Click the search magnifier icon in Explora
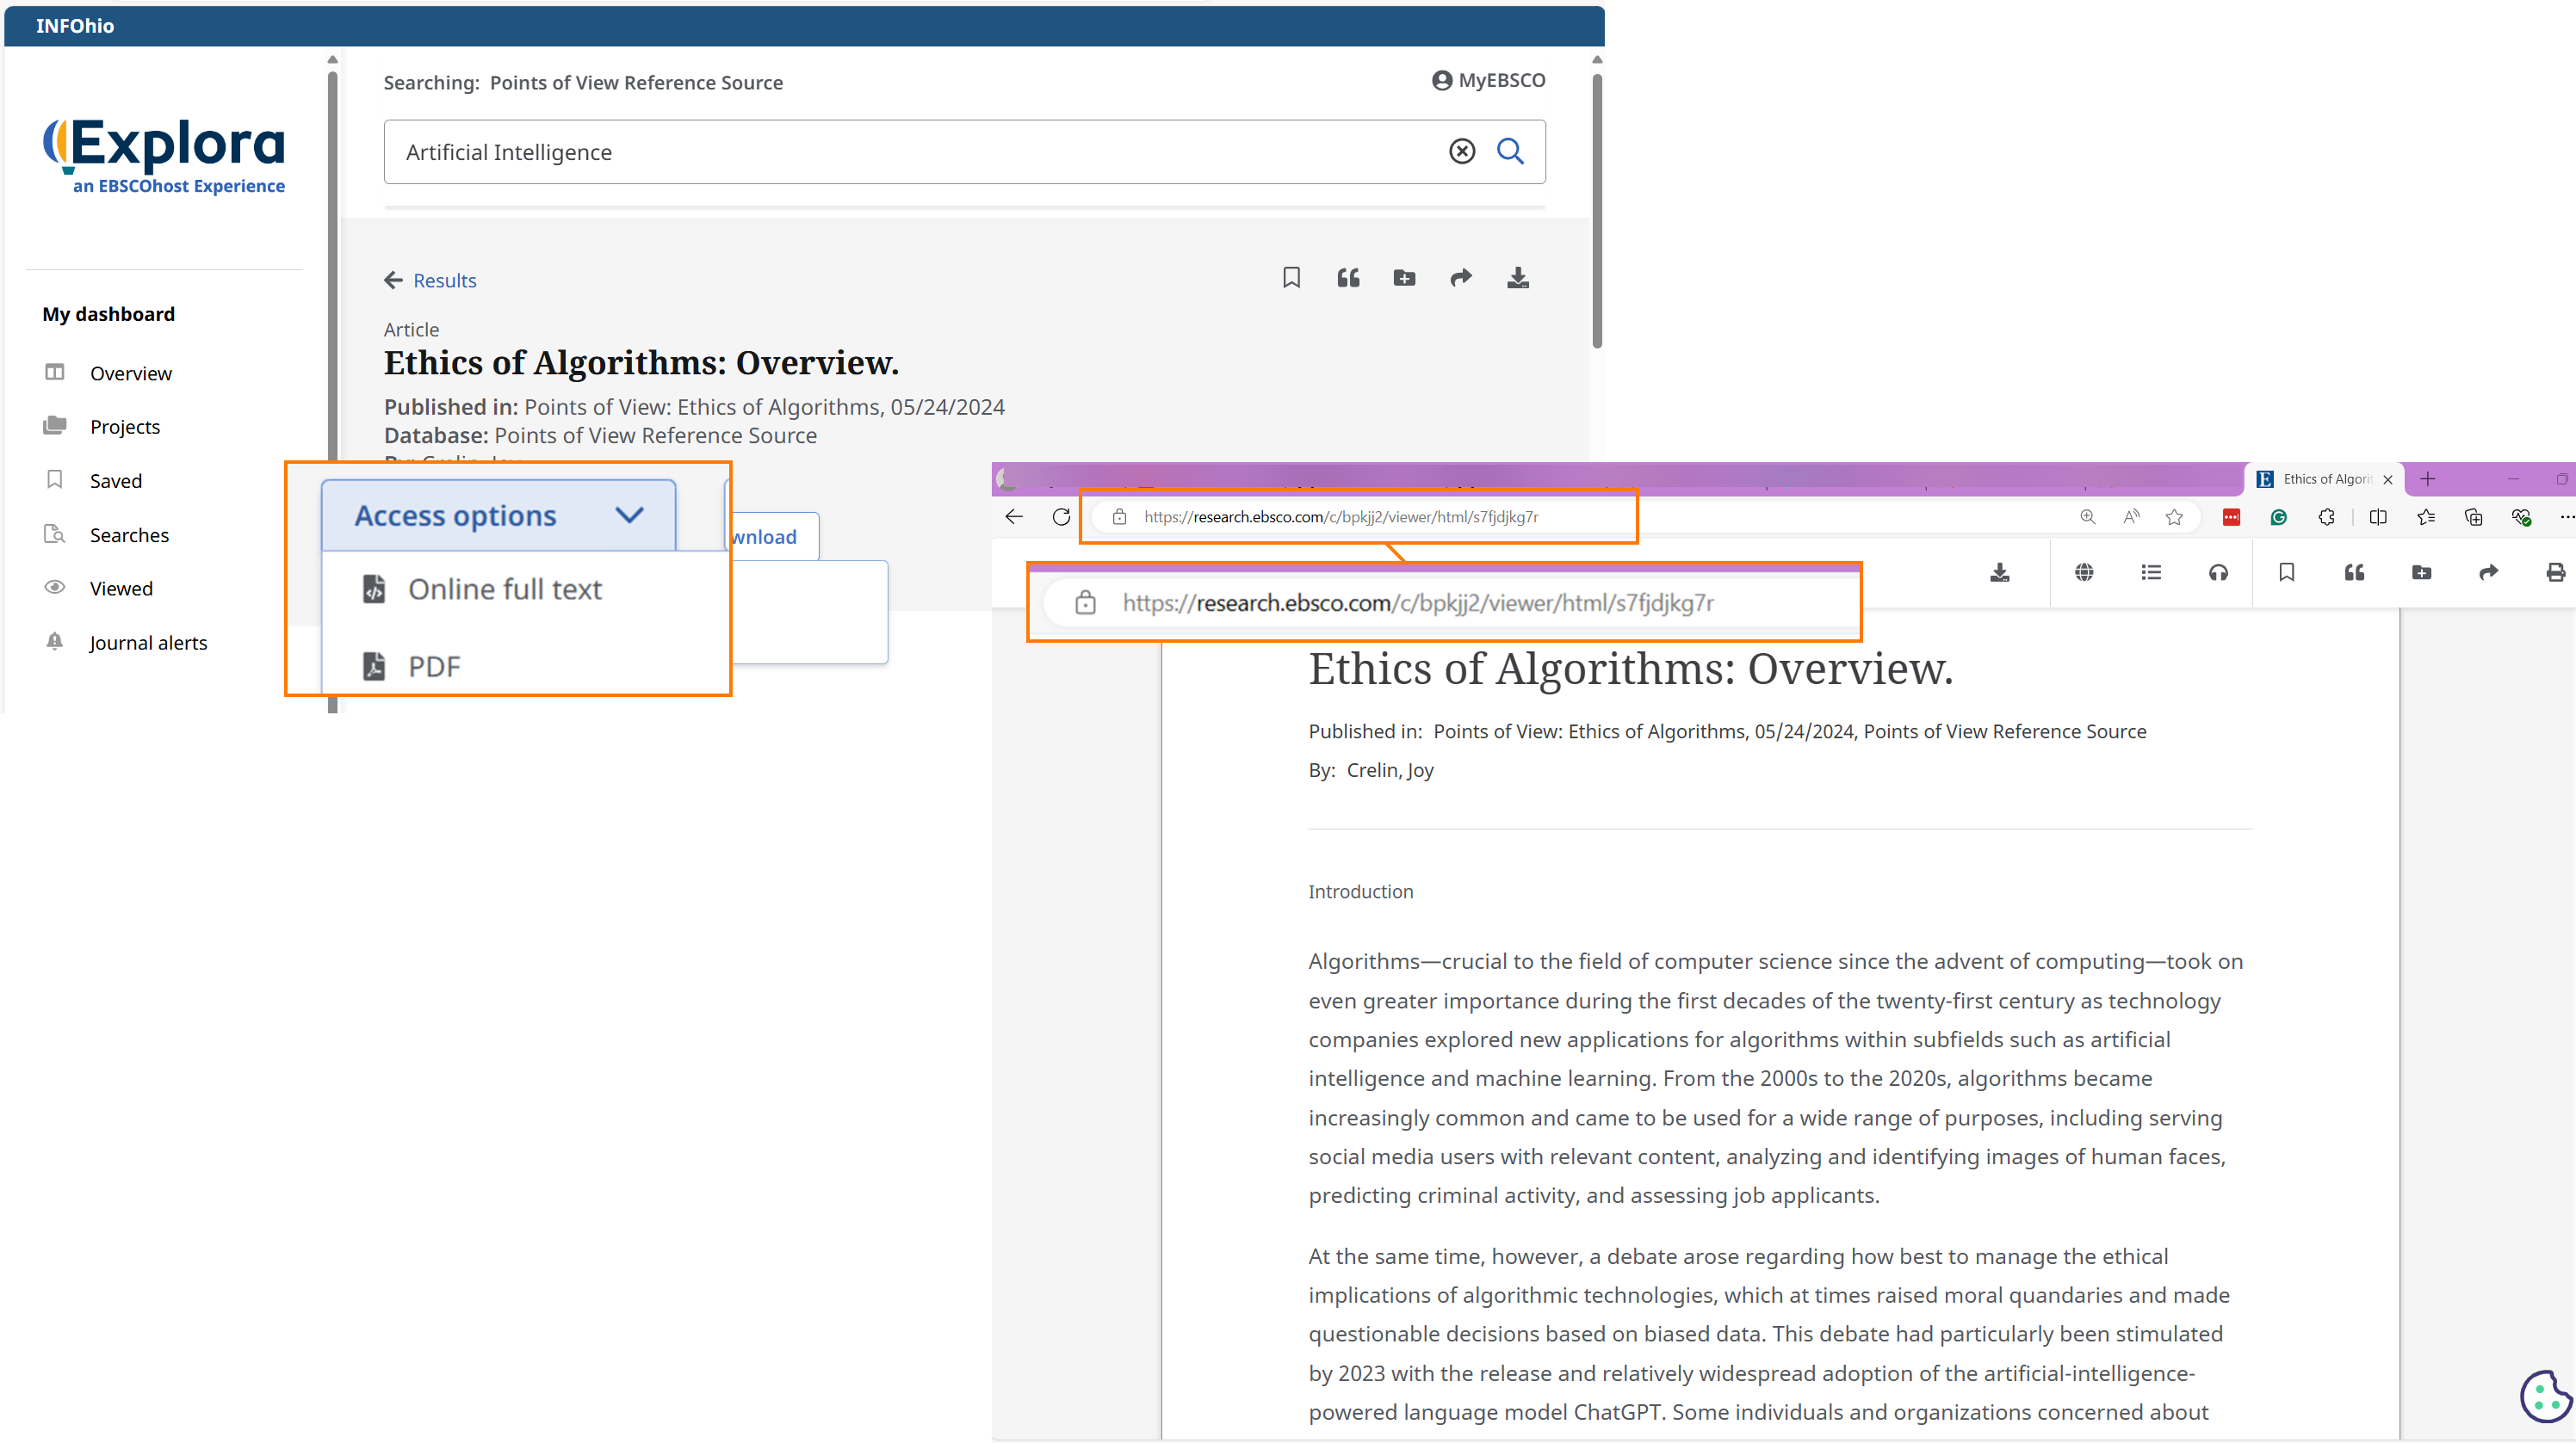This screenshot has height=1443, width=2576. pos(1510,151)
